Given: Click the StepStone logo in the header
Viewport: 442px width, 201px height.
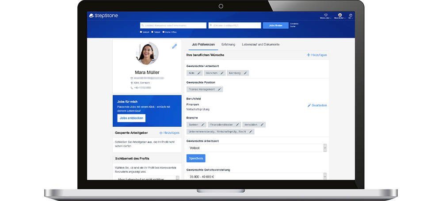Looking at the screenshot, I should point(103,16).
